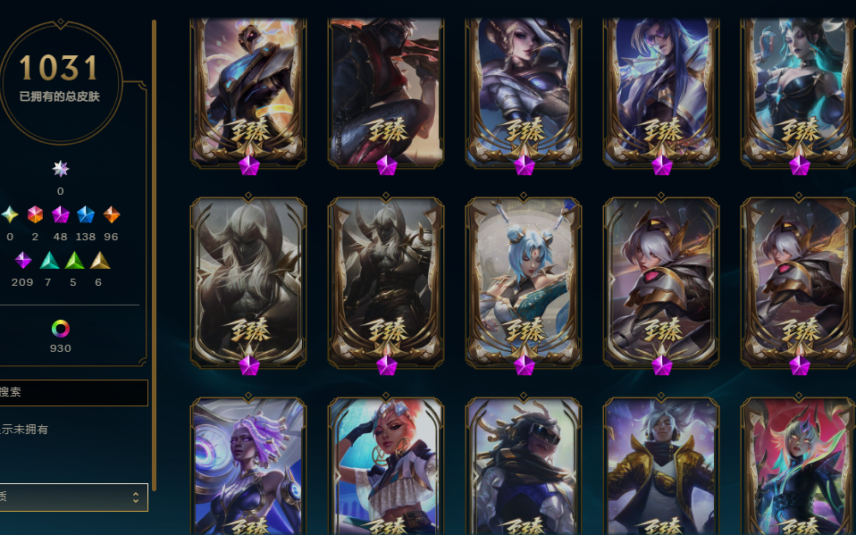Open the red-haired girl with sunglasses skin card

pos(386,467)
